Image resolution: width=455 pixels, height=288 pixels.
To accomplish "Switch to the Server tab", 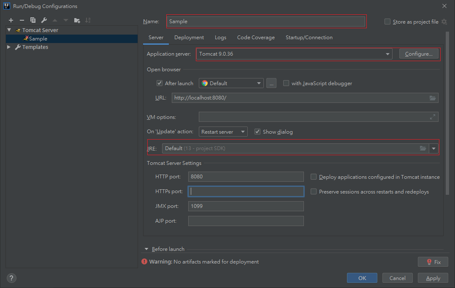I will pos(156,38).
